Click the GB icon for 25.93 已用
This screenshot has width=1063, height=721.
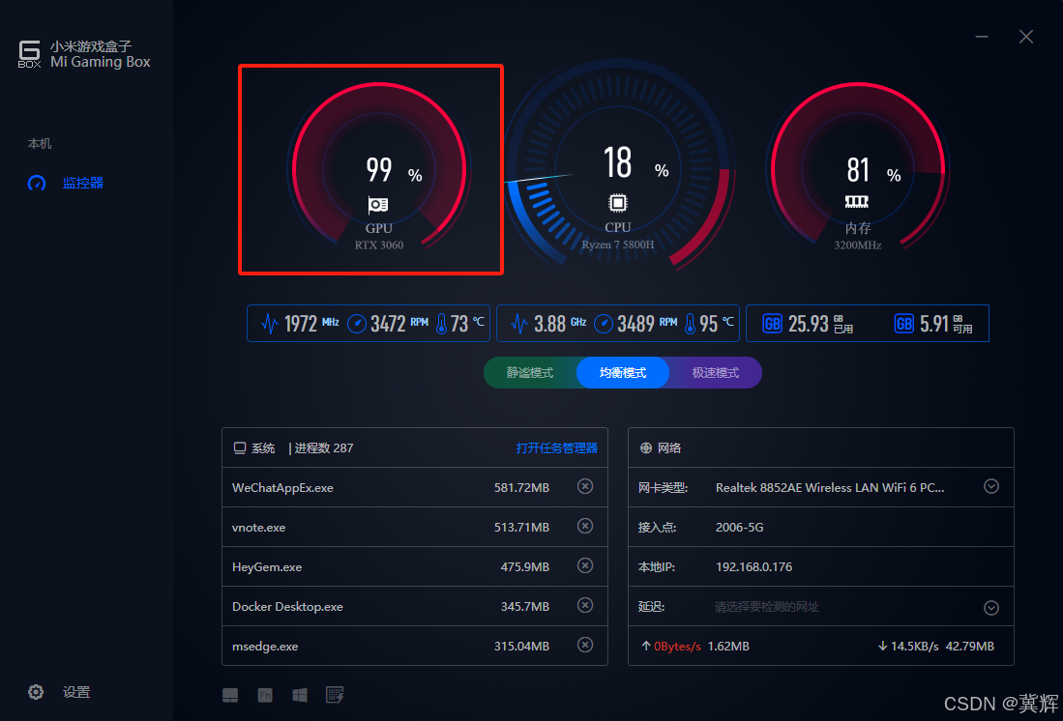click(772, 323)
